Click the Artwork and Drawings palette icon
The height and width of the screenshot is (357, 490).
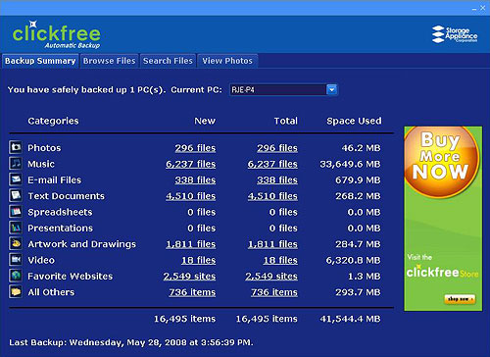(x=16, y=243)
